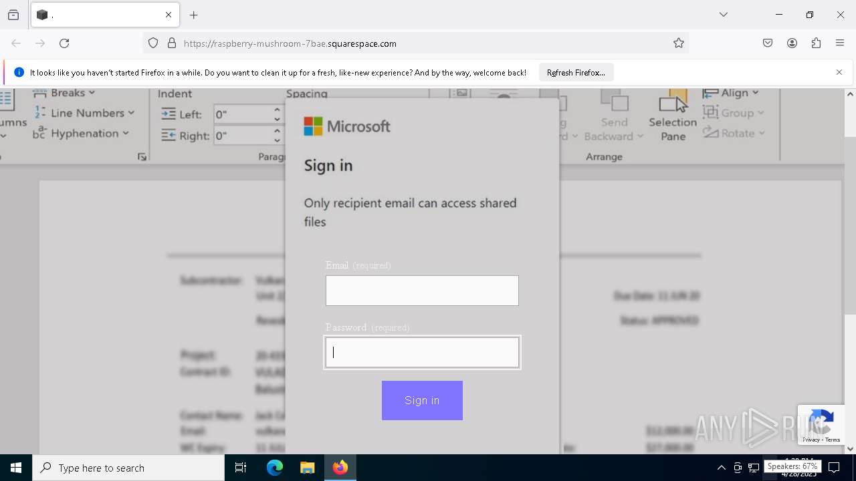
Task: Click the purple Sign in button
Action: tap(422, 400)
